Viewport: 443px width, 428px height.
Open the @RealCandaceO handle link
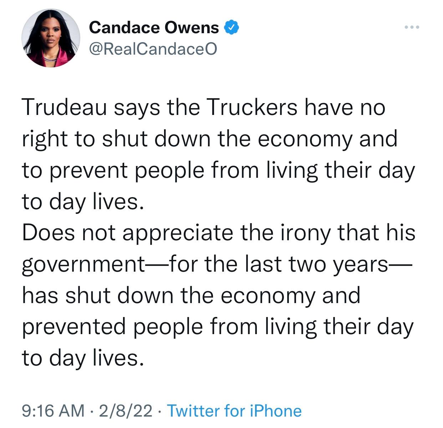[153, 49]
